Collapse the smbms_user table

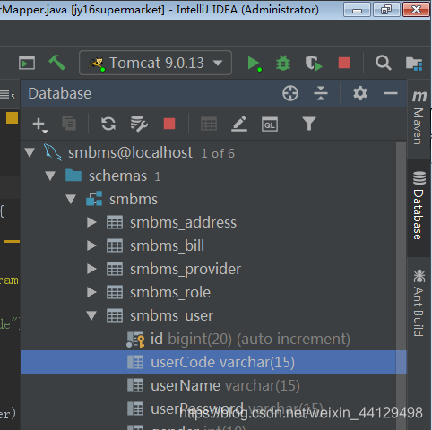click(91, 315)
